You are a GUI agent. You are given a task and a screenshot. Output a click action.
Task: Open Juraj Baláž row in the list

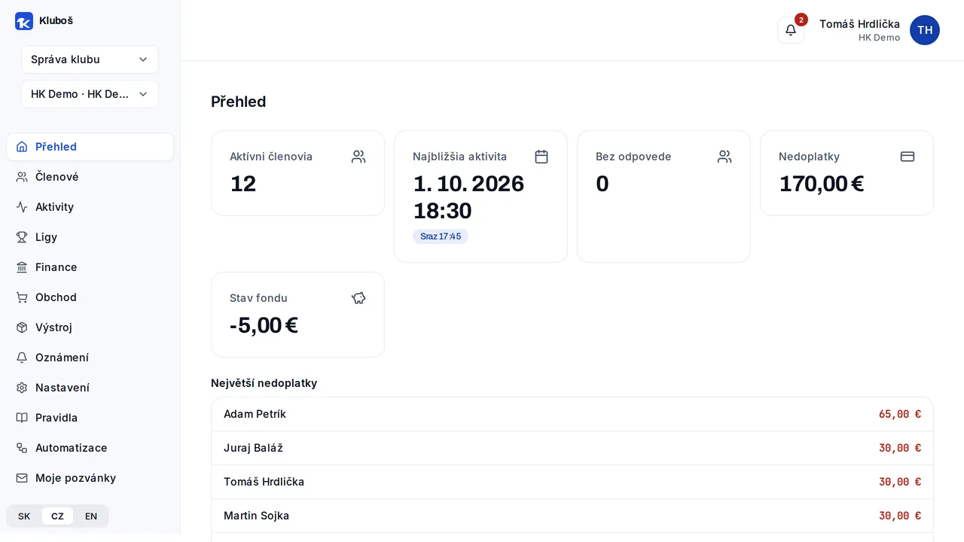(572, 448)
